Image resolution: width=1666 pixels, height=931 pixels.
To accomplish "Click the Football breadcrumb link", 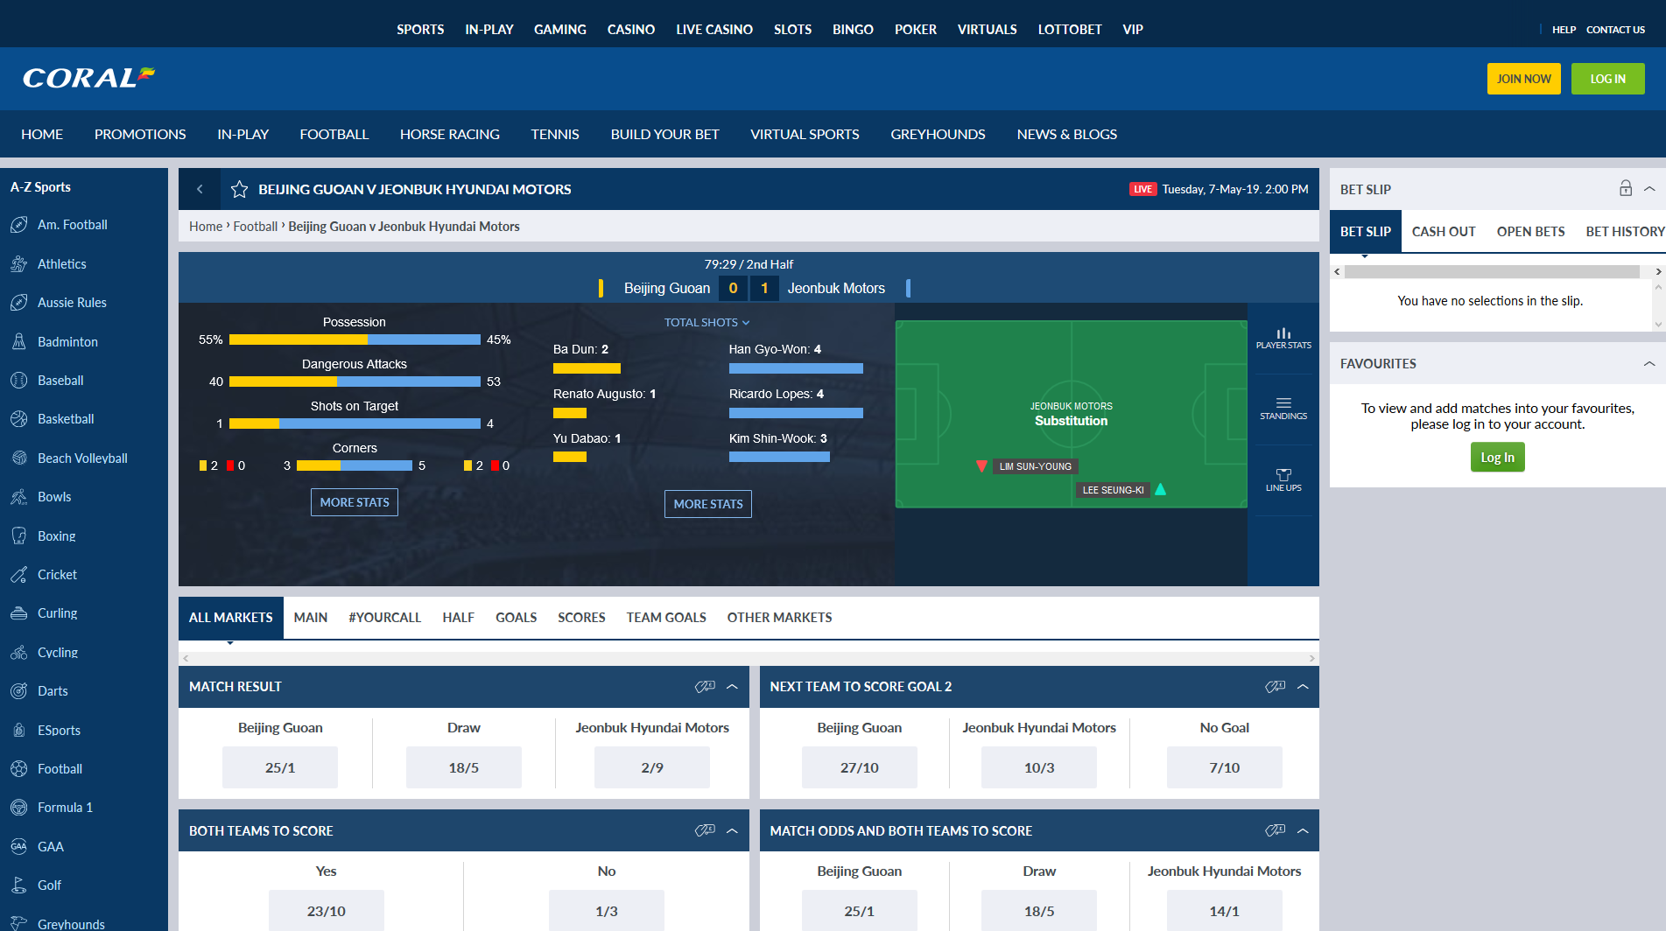I will pyautogui.click(x=256, y=227).
